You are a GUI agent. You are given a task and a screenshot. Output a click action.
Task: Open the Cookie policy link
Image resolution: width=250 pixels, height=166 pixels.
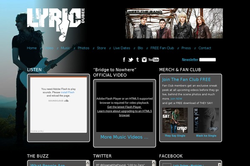click(x=37, y=131)
